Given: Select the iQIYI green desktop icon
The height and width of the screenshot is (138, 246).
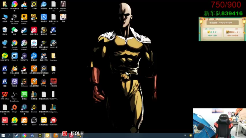Looking at the screenshot, I should 24,96.
